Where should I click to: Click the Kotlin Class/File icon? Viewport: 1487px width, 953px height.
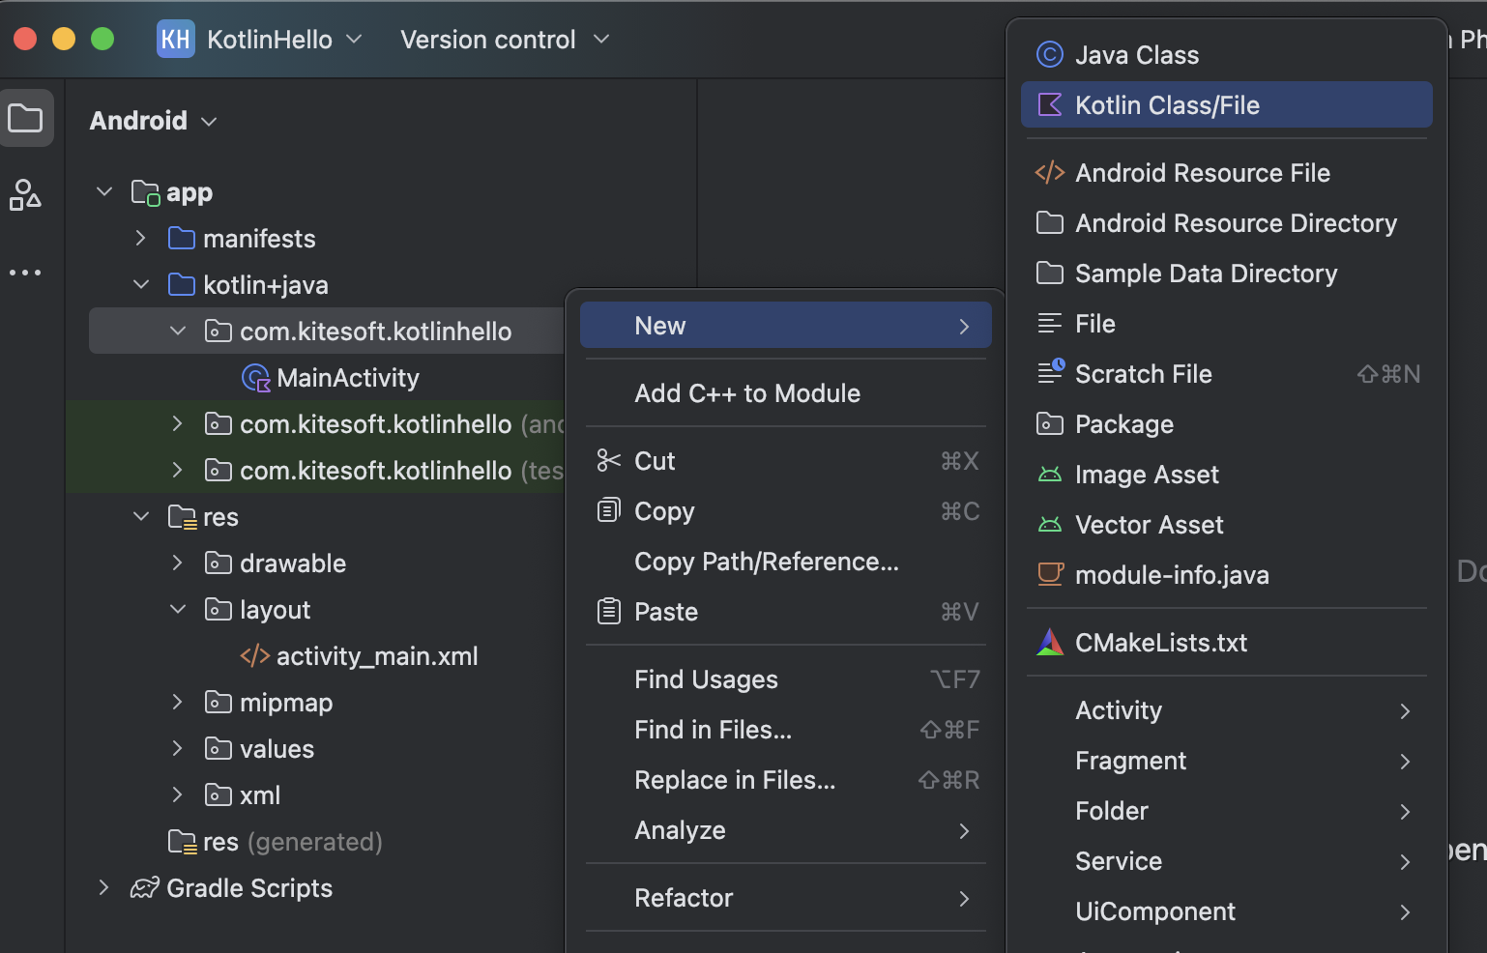(1049, 105)
